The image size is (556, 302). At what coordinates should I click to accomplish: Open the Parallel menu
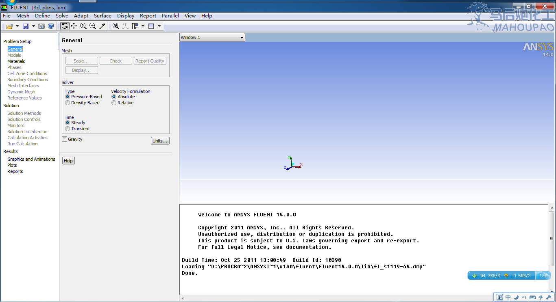[x=170, y=16]
